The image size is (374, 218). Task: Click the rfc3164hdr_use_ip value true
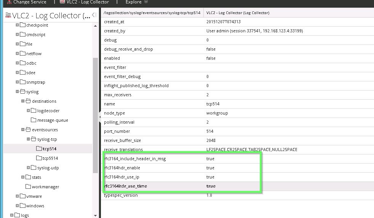point(210,177)
